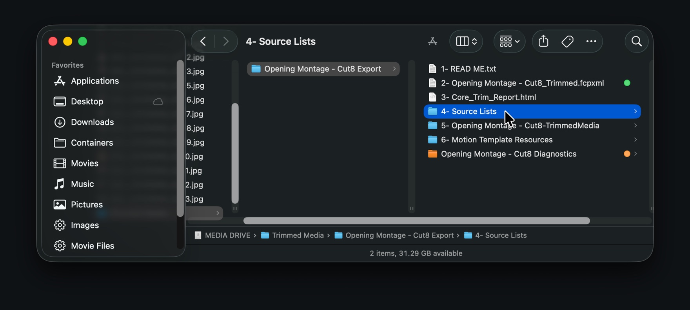Go forward with the right chevron button
This screenshot has width=690, height=310.
click(226, 41)
